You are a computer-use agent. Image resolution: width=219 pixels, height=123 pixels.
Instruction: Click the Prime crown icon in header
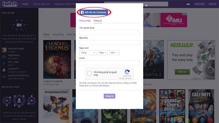pyautogui.click(x=188, y=4)
